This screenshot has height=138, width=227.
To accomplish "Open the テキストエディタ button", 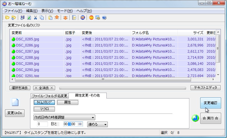I will pos(206,88).
